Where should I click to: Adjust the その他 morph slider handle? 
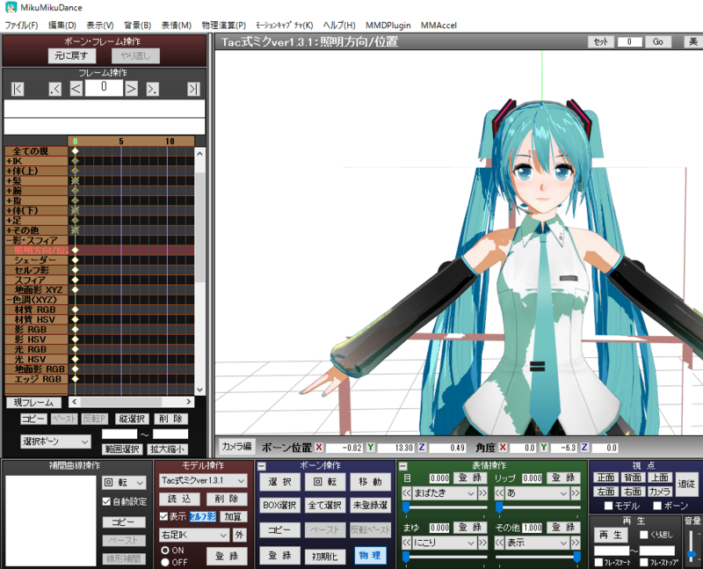577,557
